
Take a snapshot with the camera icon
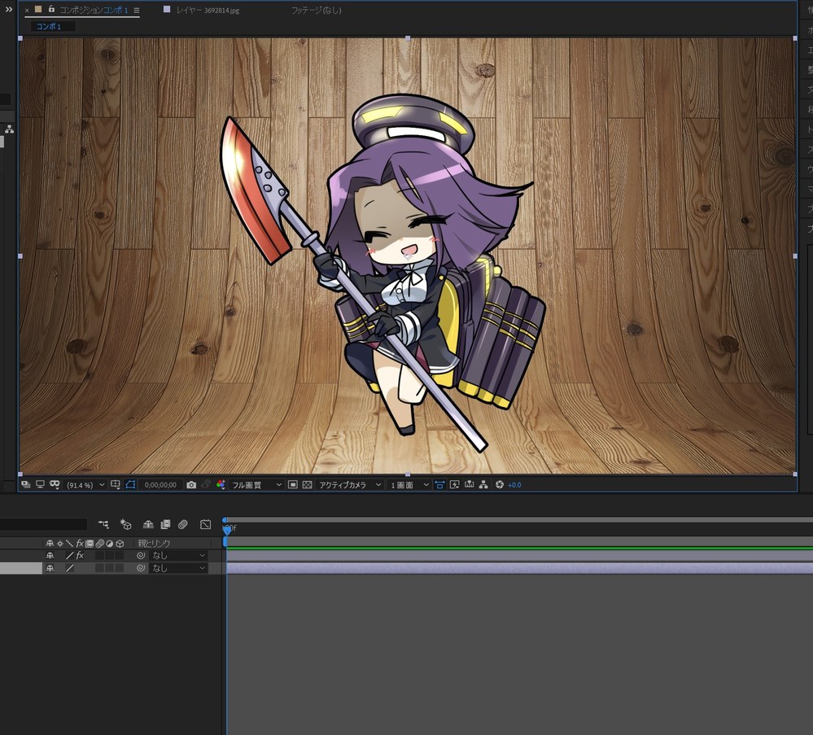tap(191, 484)
